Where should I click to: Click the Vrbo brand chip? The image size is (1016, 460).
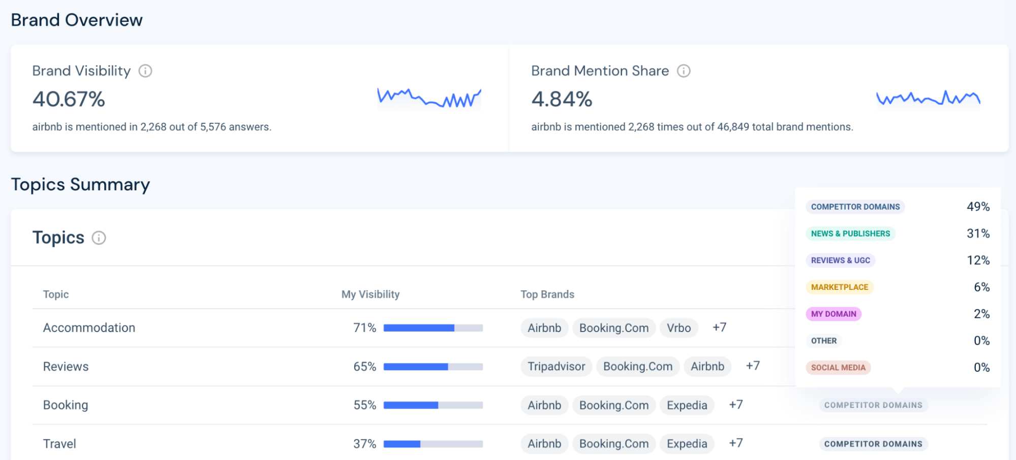[679, 327]
